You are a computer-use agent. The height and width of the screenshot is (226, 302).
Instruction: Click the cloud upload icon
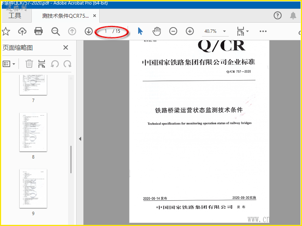pos(22,31)
